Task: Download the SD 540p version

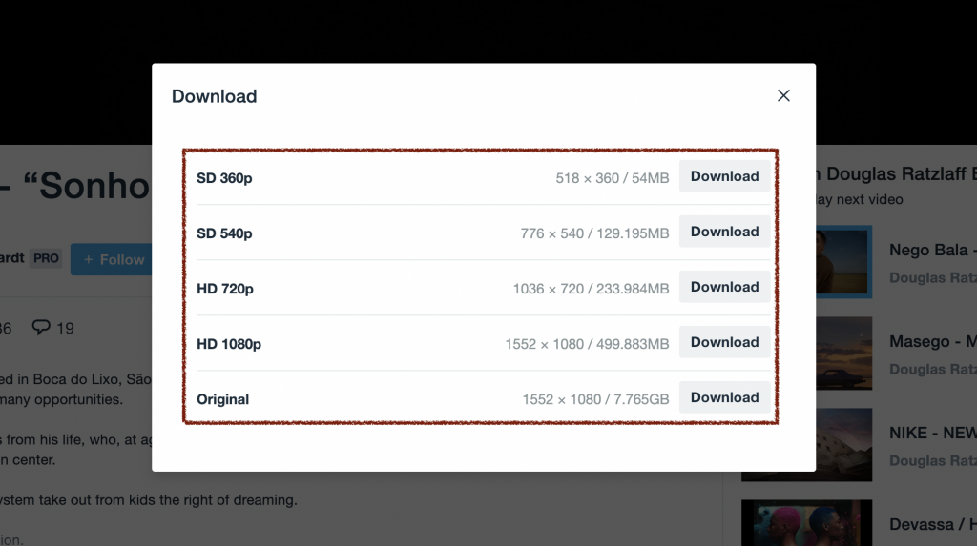Action: tap(724, 232)
